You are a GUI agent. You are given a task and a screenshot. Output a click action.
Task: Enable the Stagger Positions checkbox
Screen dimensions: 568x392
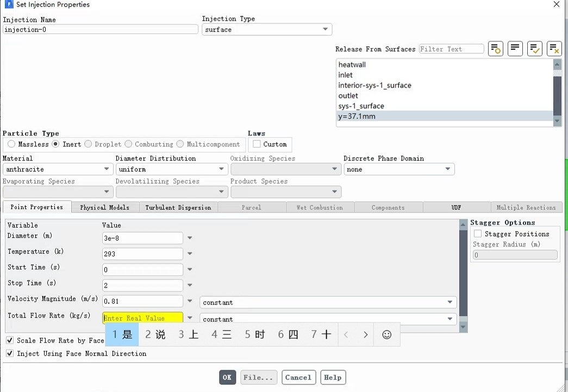478,234
